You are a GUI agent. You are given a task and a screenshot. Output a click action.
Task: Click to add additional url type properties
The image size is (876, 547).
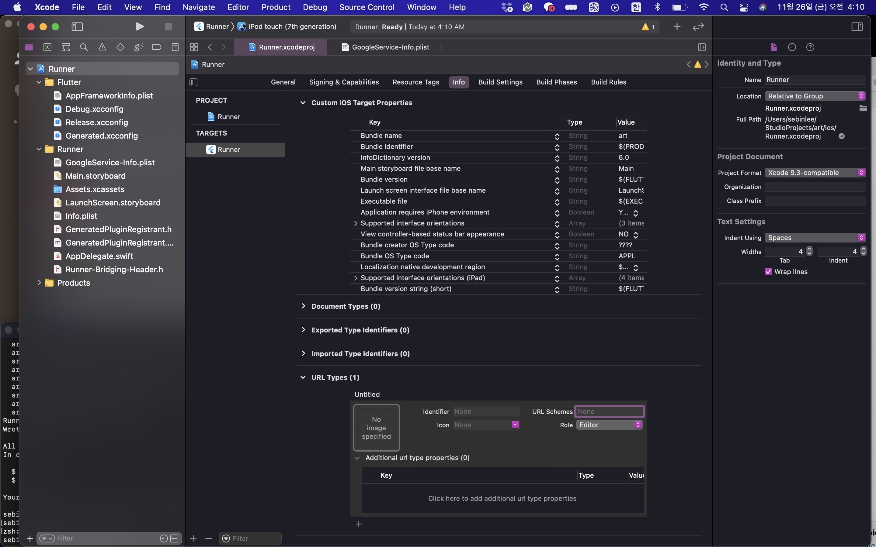[502, 498]
